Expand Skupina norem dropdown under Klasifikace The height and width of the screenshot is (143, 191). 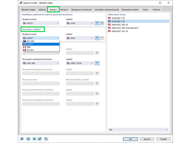(41, 23)
